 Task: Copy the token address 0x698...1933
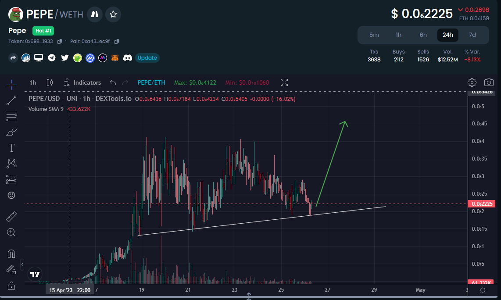[x=60, y=41]
